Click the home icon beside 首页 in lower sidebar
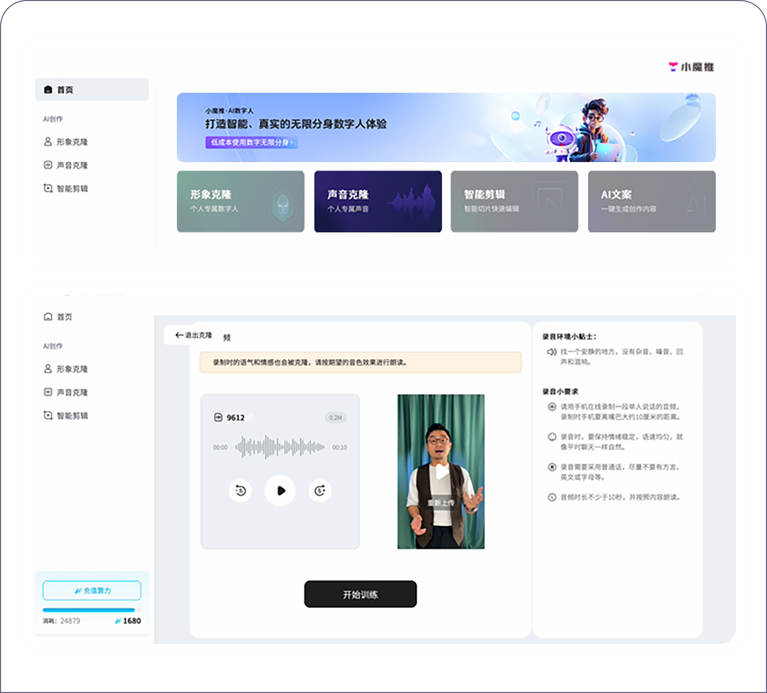Image resolution: width=767 pixels, height=693 pixels. [47, 317]
